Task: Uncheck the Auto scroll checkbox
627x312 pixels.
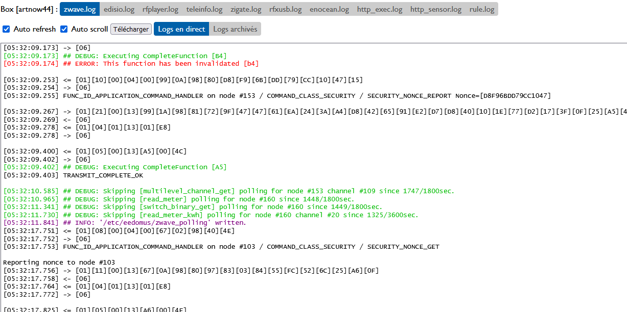Action: [64, 29]
